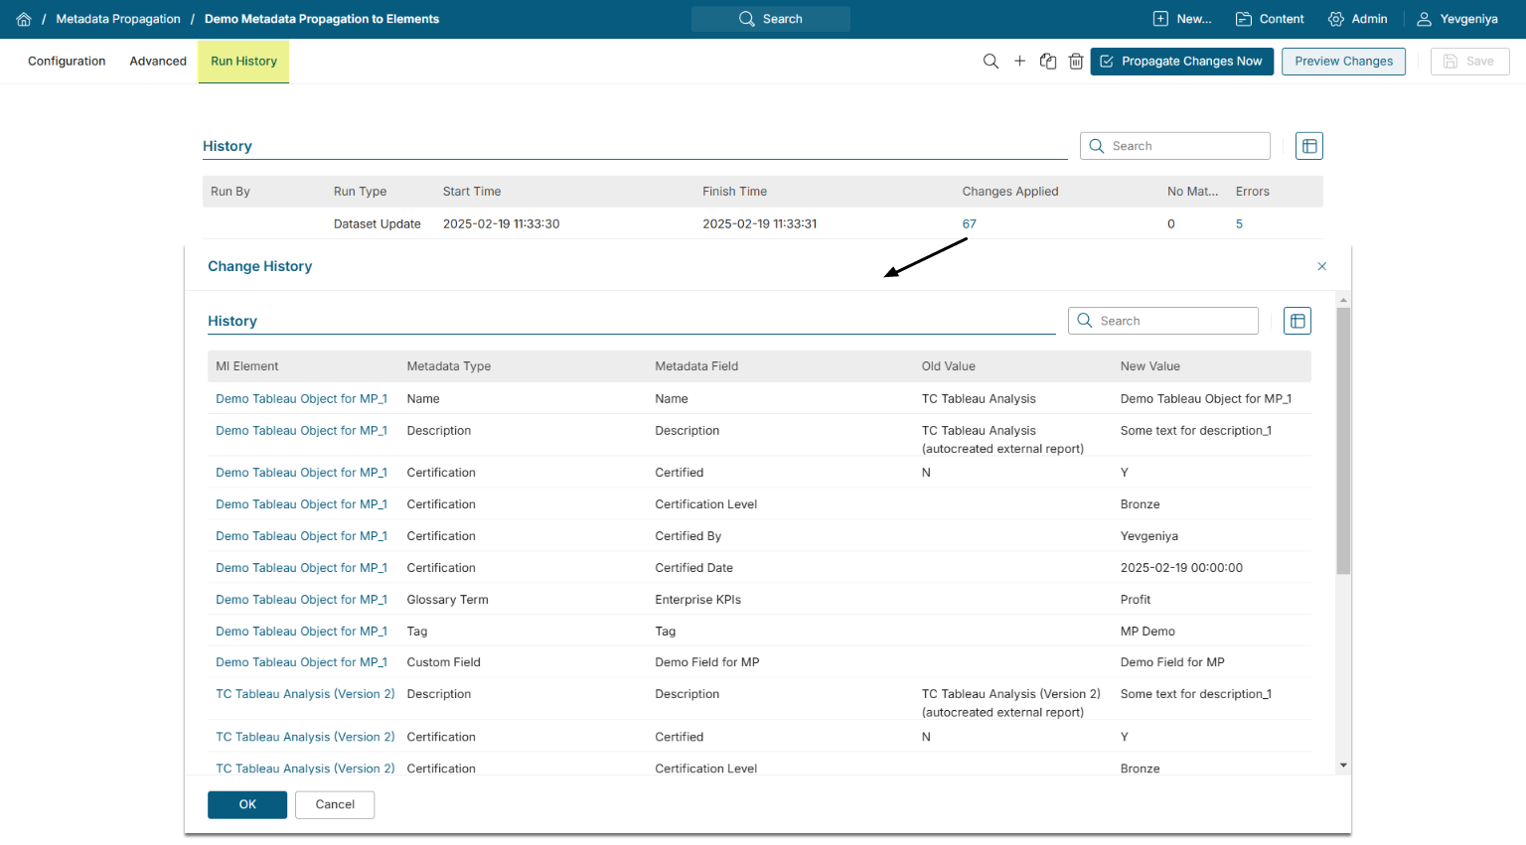Click the toolbar magnifier search icon
Image resolution: width=1526 pixels, height=845 pixels.
click(991, 62)
